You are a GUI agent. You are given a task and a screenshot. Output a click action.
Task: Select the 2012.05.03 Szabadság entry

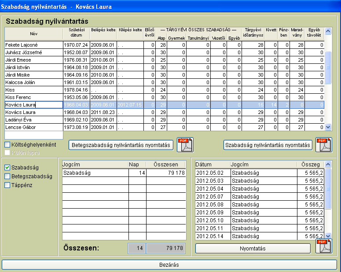point(260,180)
